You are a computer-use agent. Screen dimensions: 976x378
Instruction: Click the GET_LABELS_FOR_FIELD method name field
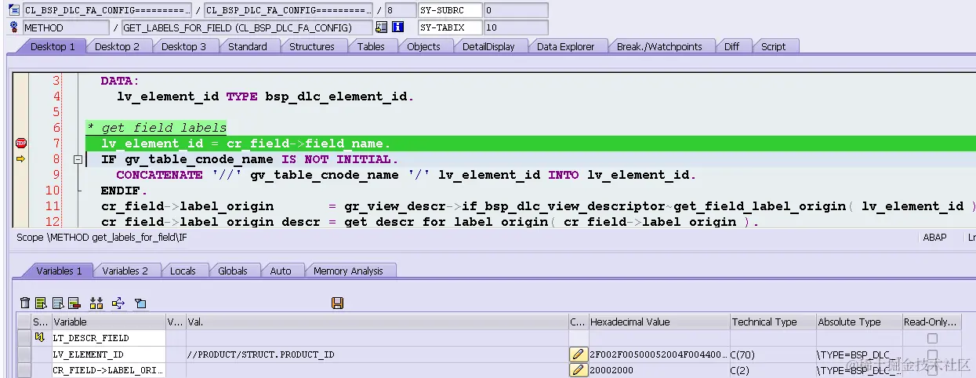pyautogui.click(x=247, y=27)
